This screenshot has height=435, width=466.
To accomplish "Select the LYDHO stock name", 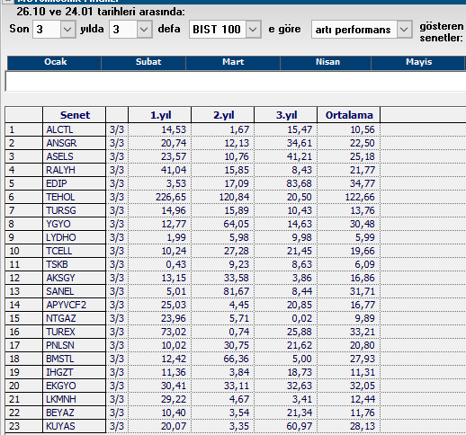I will pyautogui.click(x=61, y=237).
